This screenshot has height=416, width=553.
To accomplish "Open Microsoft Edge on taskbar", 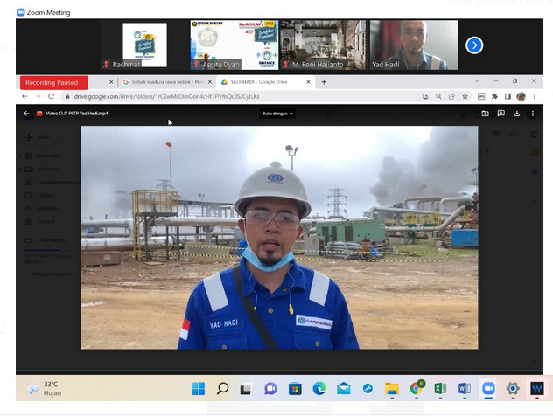I will pos(319,389).
